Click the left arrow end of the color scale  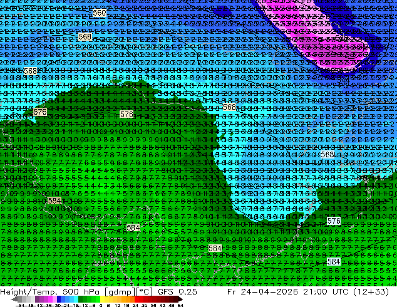(x=14, y=299)
